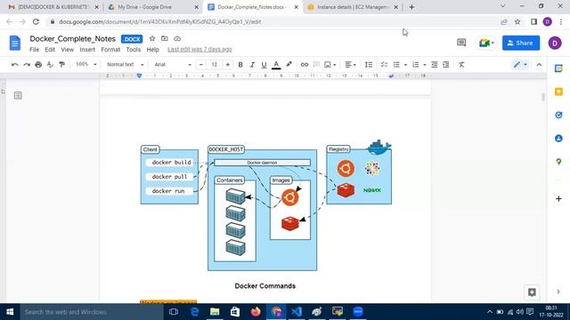Insert a bulleted list
This screenshot has height=320, width=570.
click(396, 65)
